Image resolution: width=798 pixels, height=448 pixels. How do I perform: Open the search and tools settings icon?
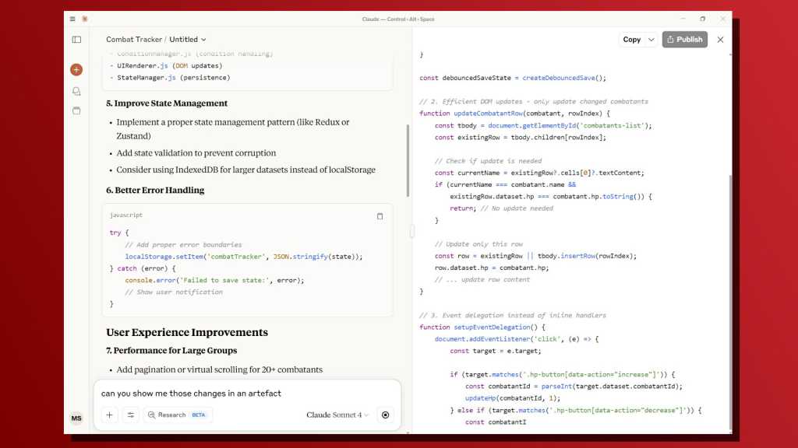point(131,415)
